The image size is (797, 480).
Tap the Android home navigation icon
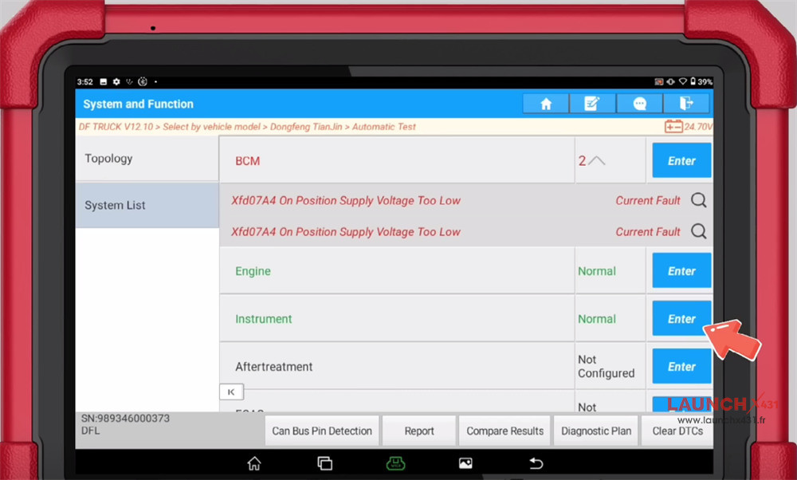point(254,463)
